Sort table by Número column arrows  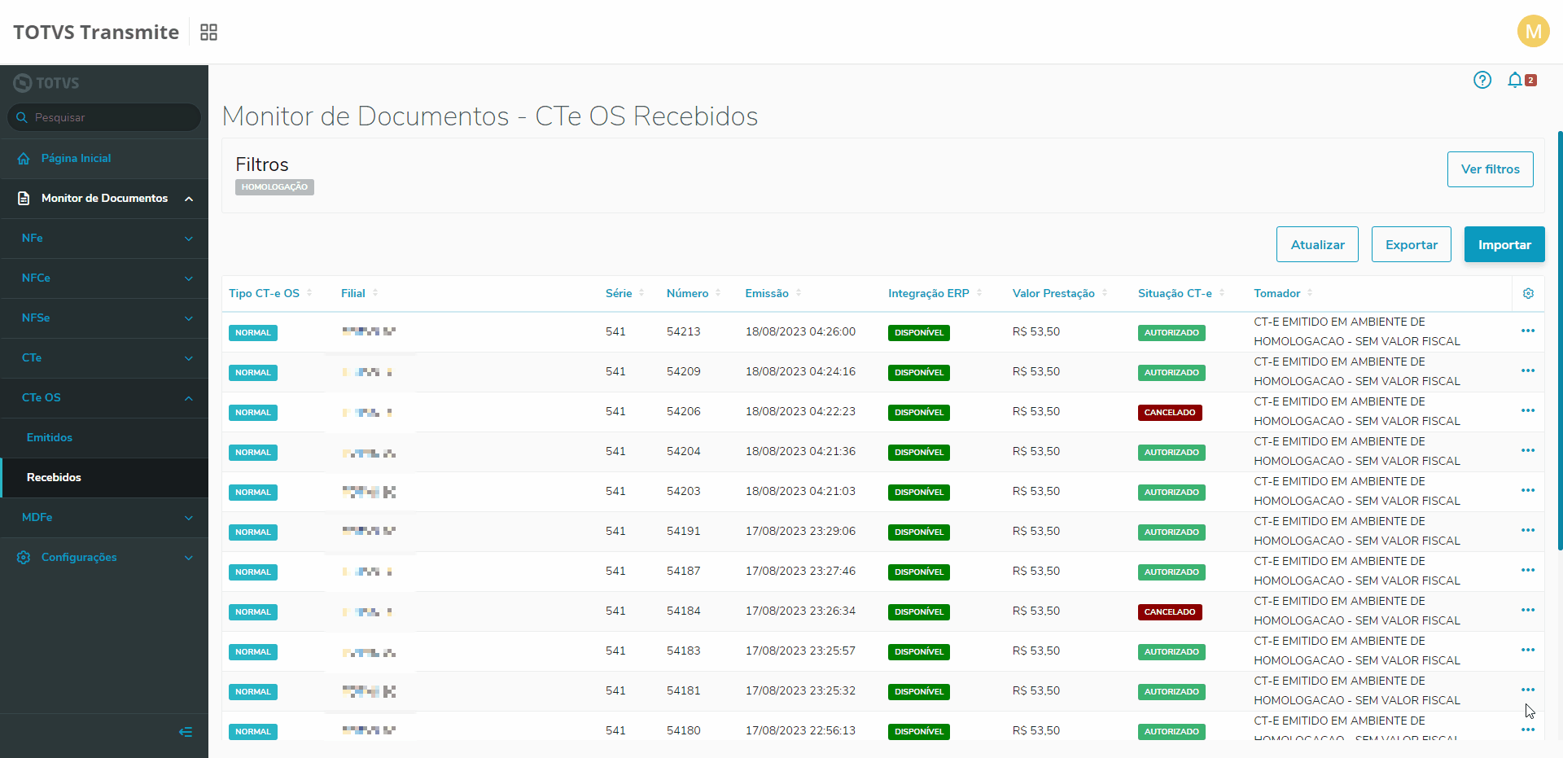pyautogui.click(x=718, y=293)
